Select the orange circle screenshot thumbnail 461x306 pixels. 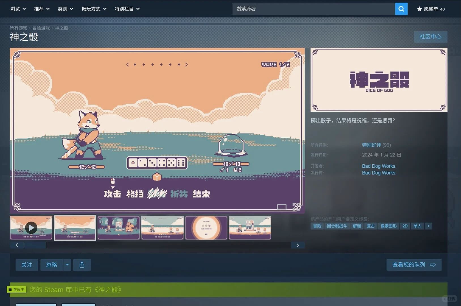(206, 228)
